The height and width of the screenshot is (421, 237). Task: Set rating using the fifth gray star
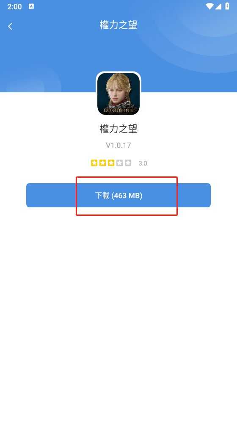[x=128, y=163]
